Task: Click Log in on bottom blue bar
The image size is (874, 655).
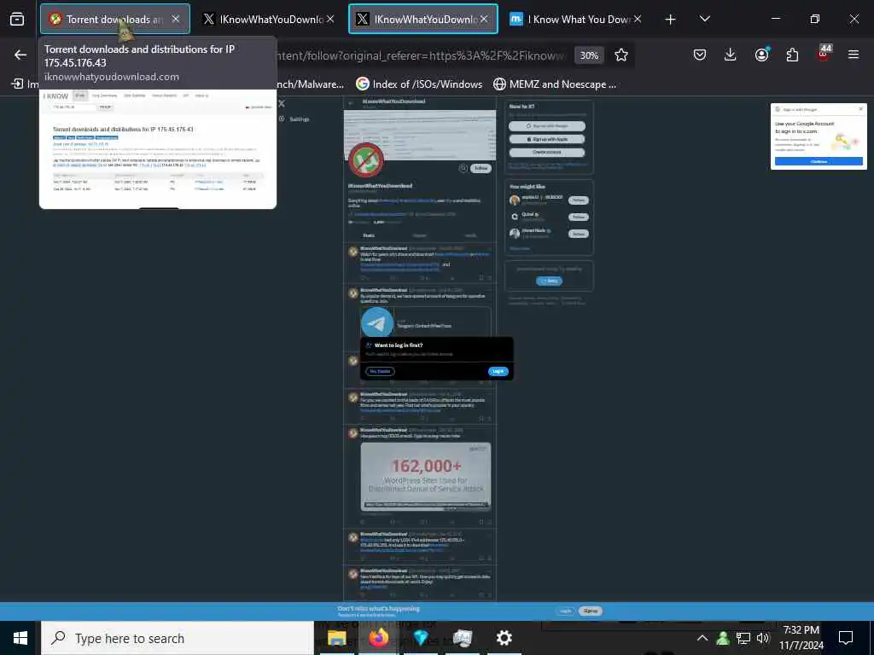Action: click(x=565, y=611)
